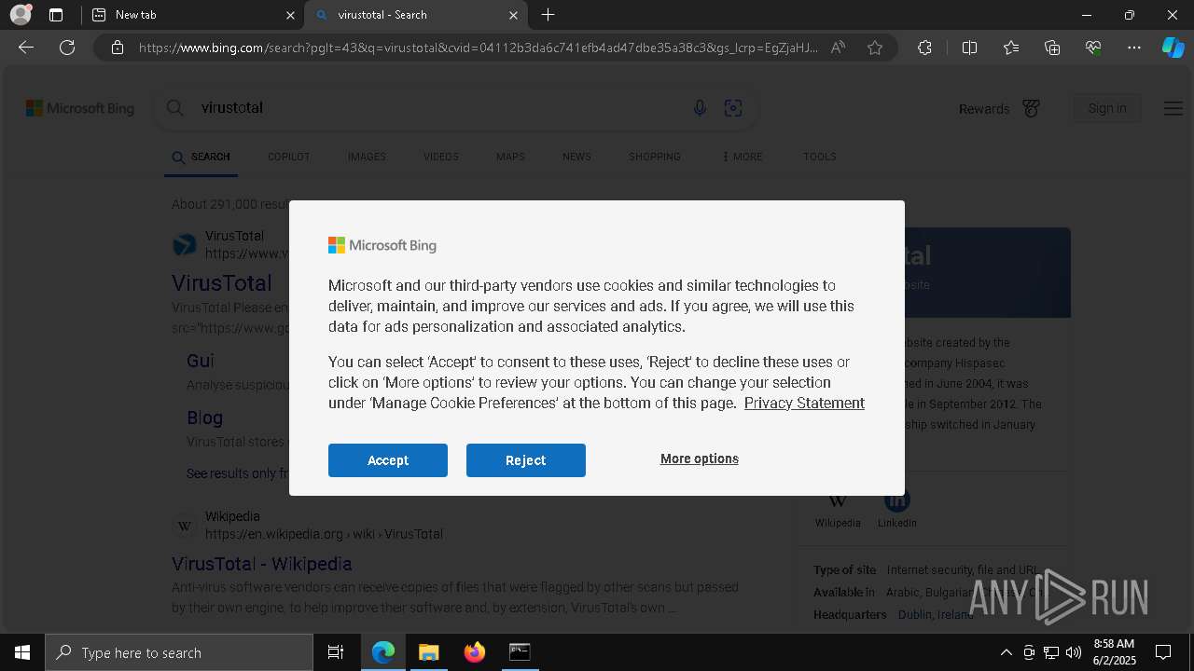
Task: Switch to the Images search tab
Action: 367,157
